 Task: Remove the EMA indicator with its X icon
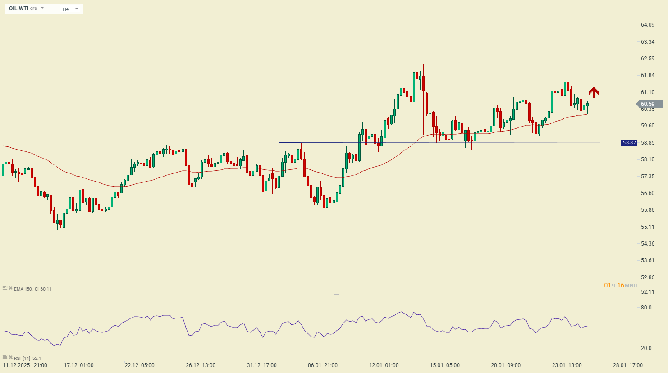pos(10,288)
